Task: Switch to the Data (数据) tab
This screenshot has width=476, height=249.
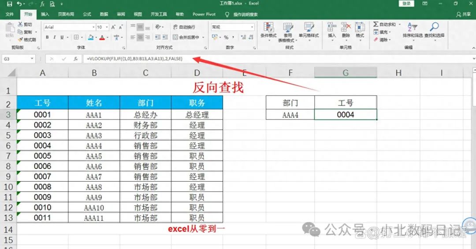Action: coord(104,14)
